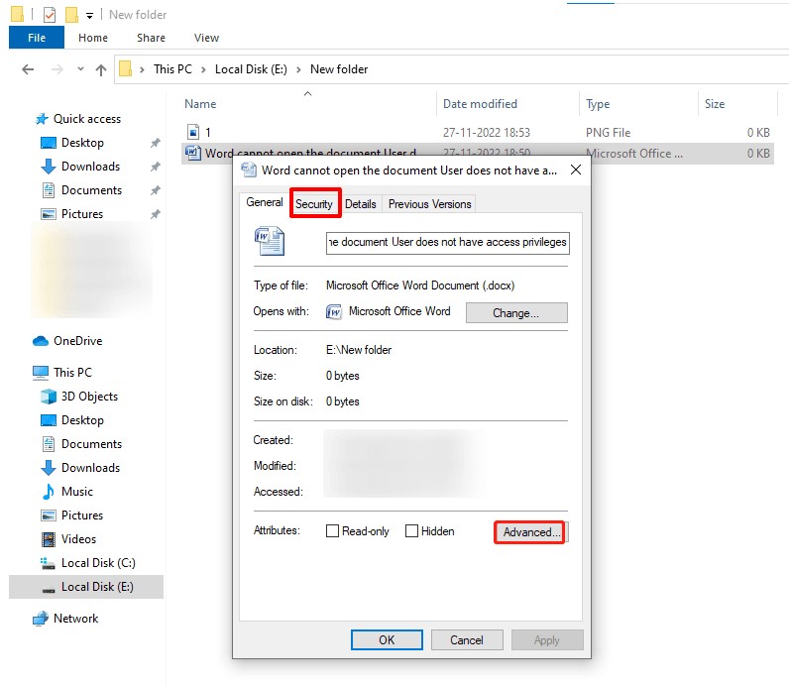The height and width of the screenshot is (686, 789).
Task: Click the up-one-level arrow button
Action: (101, 70)
